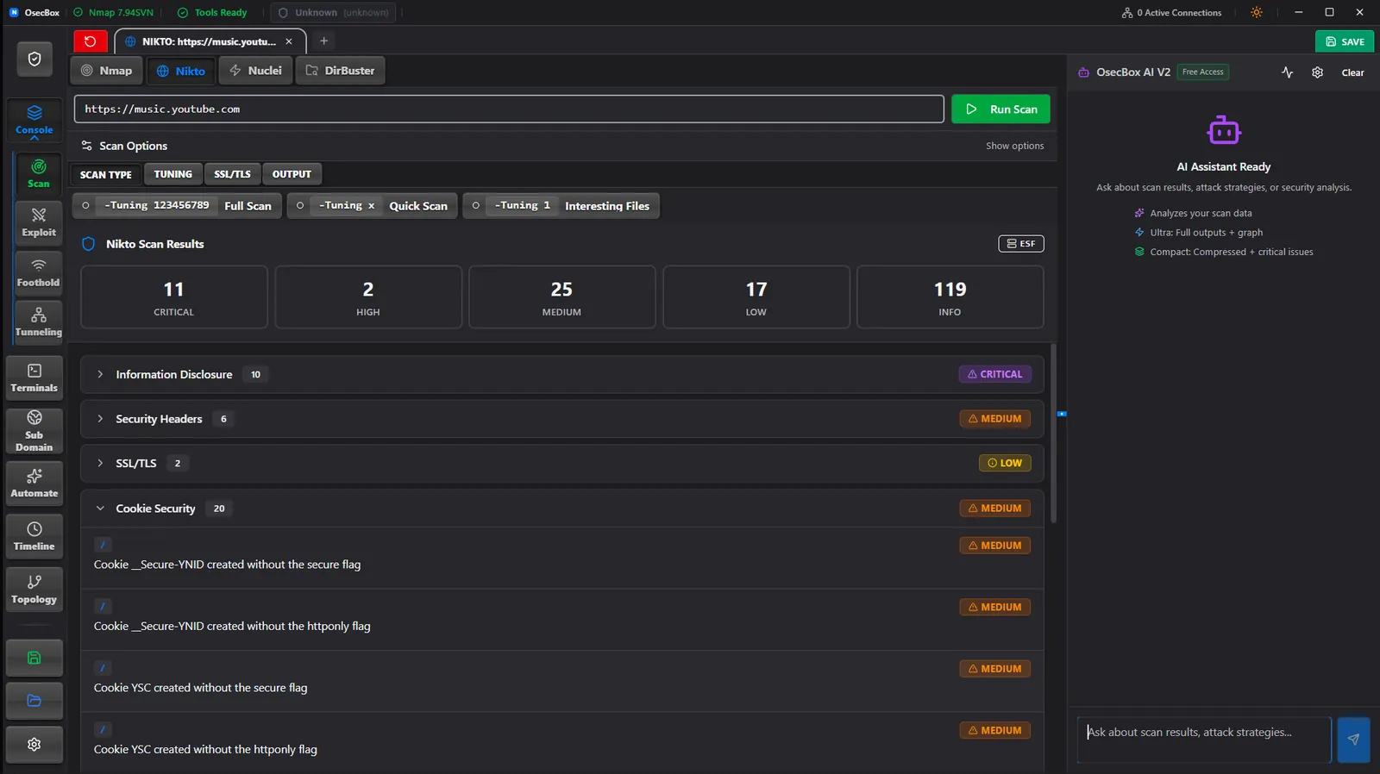The height and width of the screenshot is (774, 1380).
Task: Click the panel divider handle
Action: [1062, 415]
